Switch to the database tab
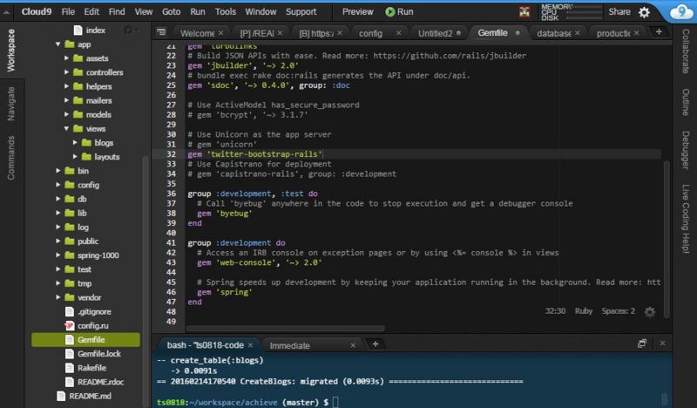The image size is (697, 408). point(554,33)
